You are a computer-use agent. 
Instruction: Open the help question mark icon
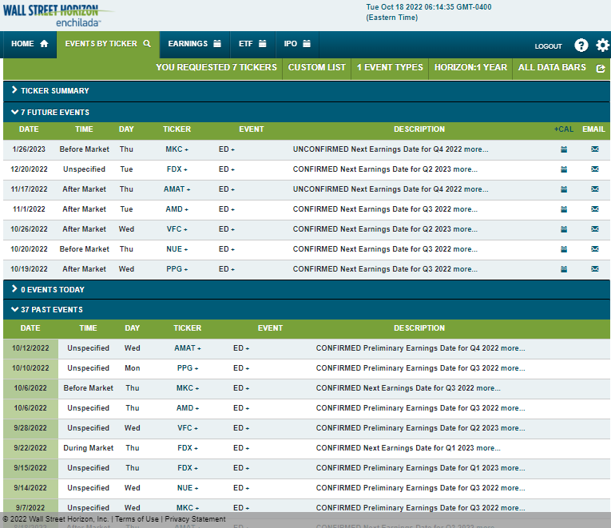click(581, 46)
